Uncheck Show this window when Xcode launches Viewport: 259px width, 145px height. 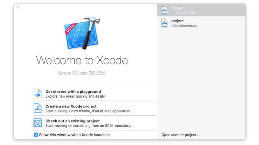[x=36, y=135]
